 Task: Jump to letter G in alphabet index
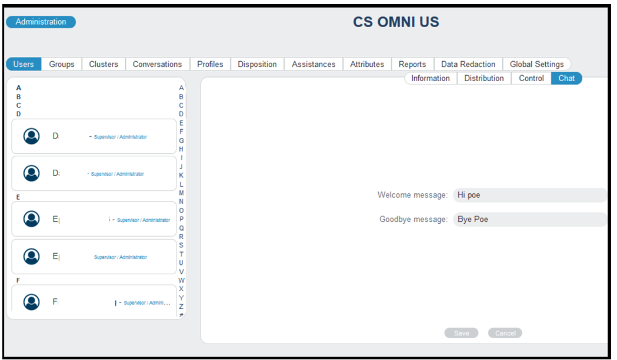181,141
